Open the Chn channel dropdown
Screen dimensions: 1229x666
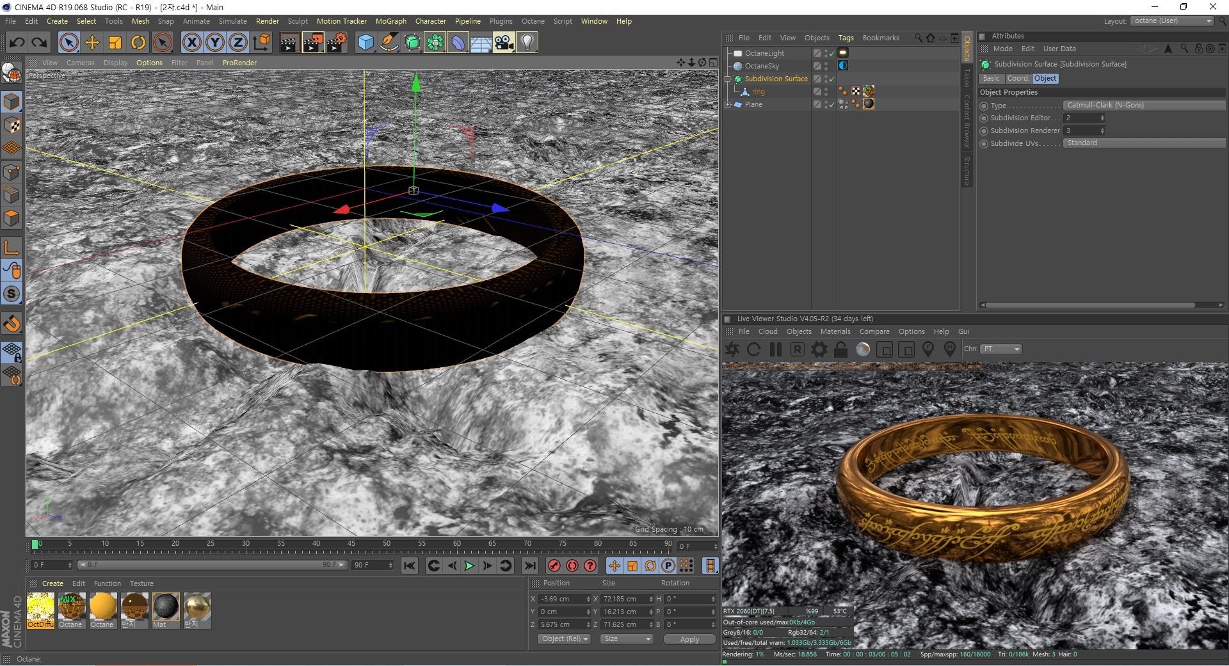pos(1002,349)
